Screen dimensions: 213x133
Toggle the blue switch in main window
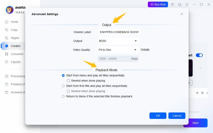pyautogui.click(x=199, y=55)
